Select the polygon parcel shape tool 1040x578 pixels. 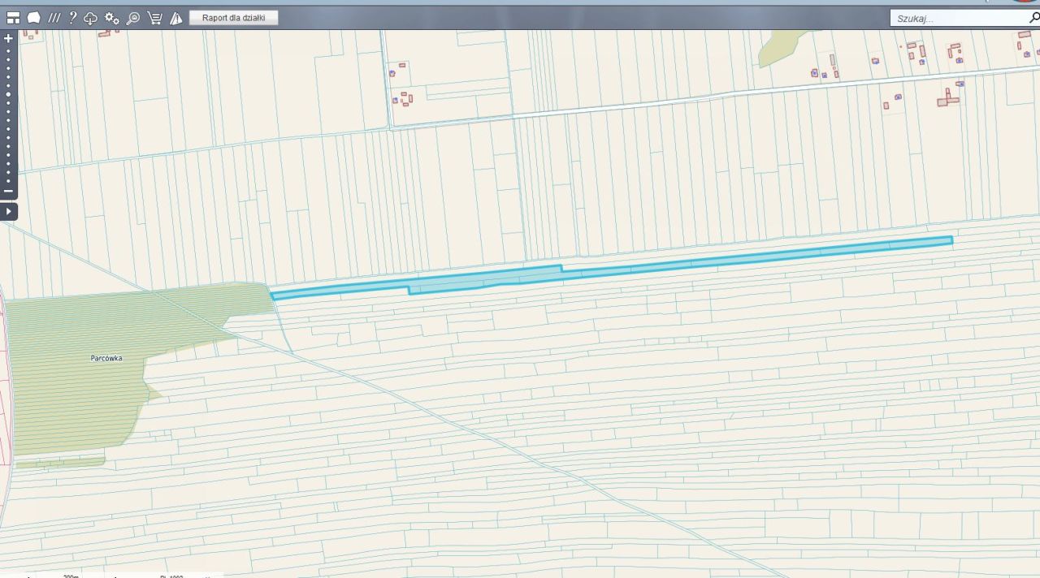(x=33, y=18)
